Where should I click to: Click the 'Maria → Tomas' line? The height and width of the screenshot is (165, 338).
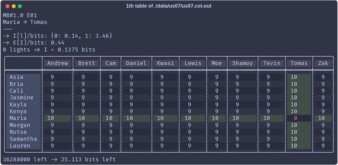click(x=25, y=22)
